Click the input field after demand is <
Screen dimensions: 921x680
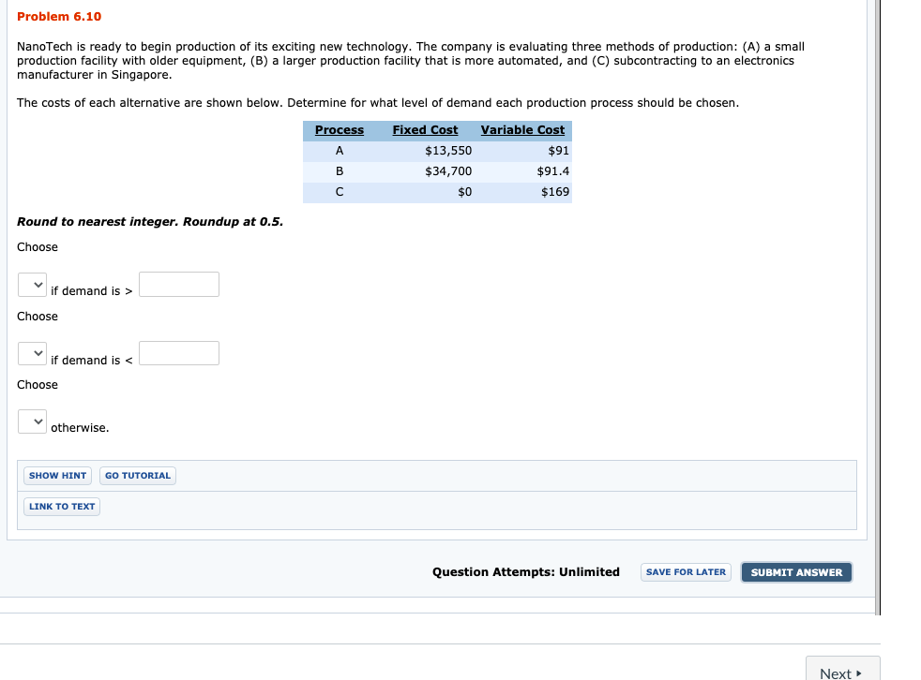click(x=177, y=353)
